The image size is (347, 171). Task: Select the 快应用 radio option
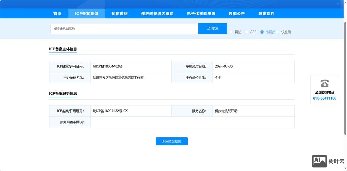tap(277, 32)
